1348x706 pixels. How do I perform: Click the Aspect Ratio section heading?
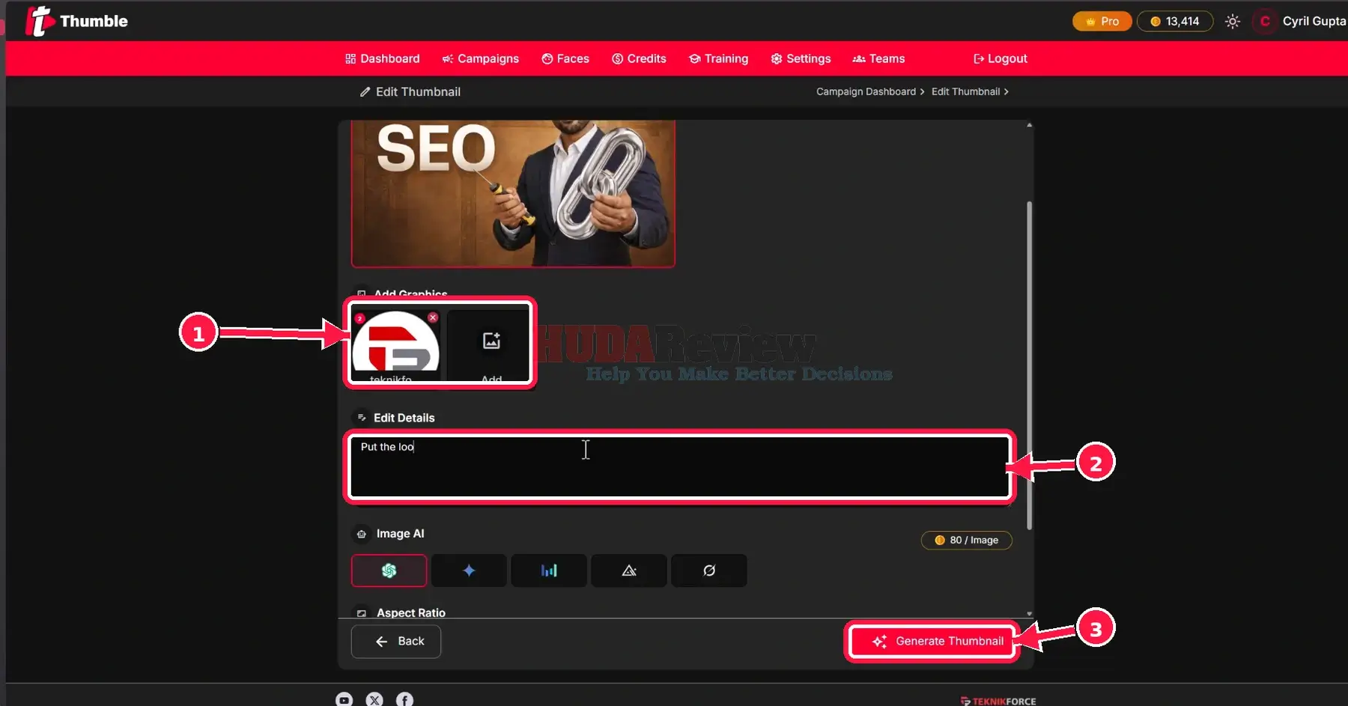(x=410, y=612)
